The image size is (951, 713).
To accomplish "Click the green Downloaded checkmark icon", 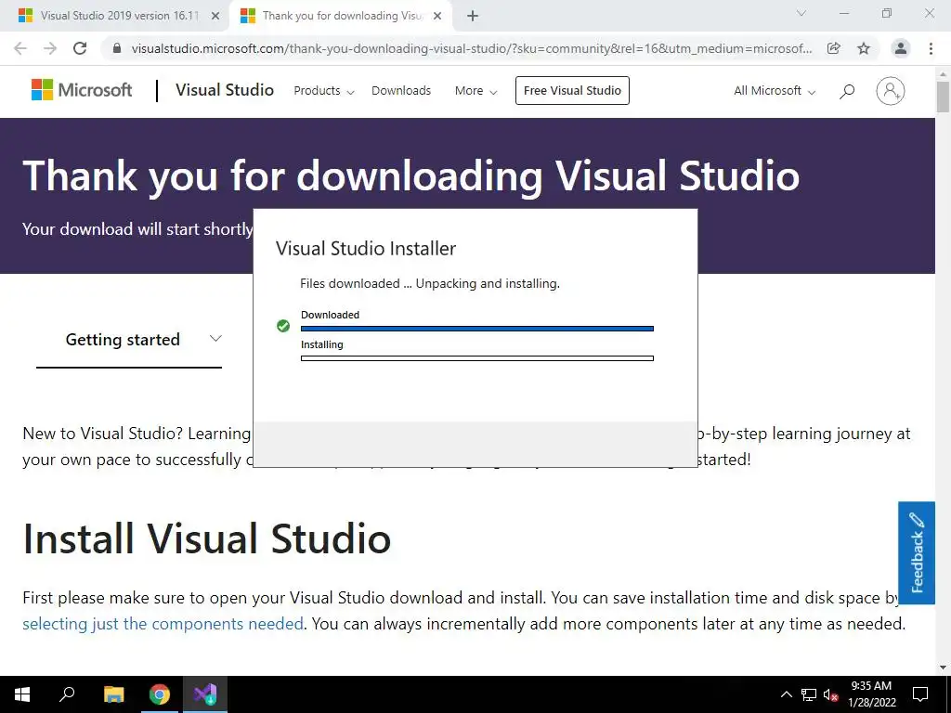I will [283, 326].
